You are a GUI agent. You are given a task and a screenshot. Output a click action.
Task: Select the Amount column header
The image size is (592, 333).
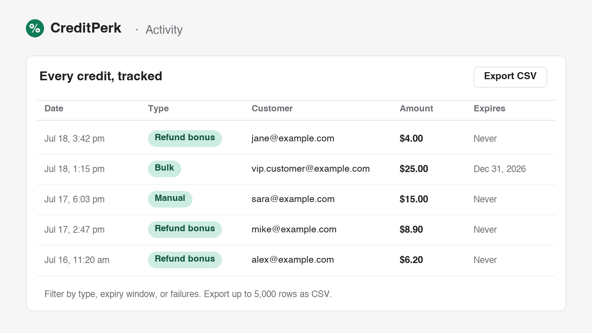[x=416, y=108]
